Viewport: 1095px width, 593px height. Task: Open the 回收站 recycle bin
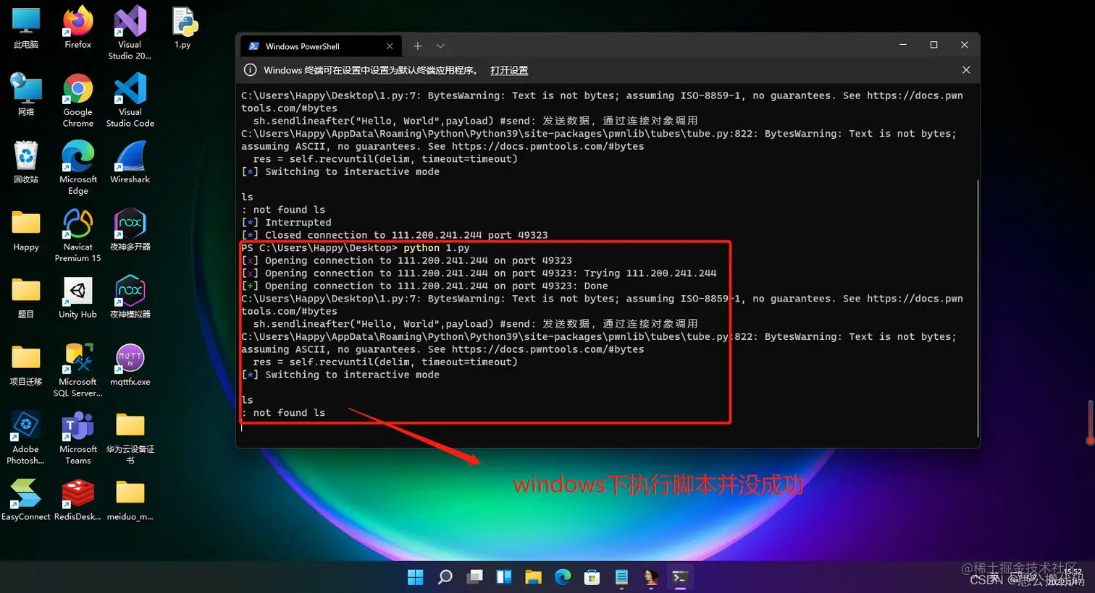point(26,163)
